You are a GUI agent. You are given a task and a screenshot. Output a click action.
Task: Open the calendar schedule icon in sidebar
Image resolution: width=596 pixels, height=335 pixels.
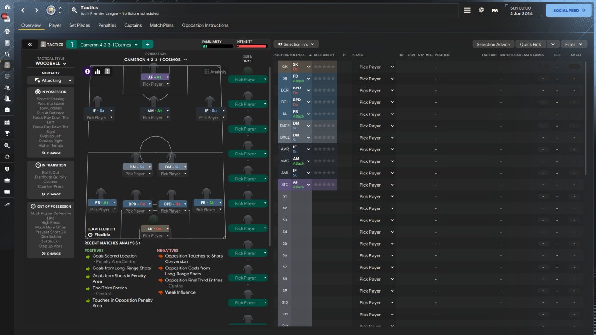[7, 122]
